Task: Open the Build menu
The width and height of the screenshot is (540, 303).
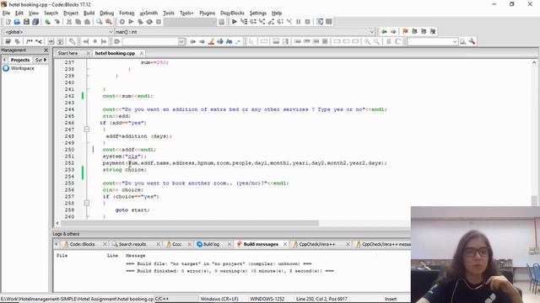Action: click(x=89, y=13)
